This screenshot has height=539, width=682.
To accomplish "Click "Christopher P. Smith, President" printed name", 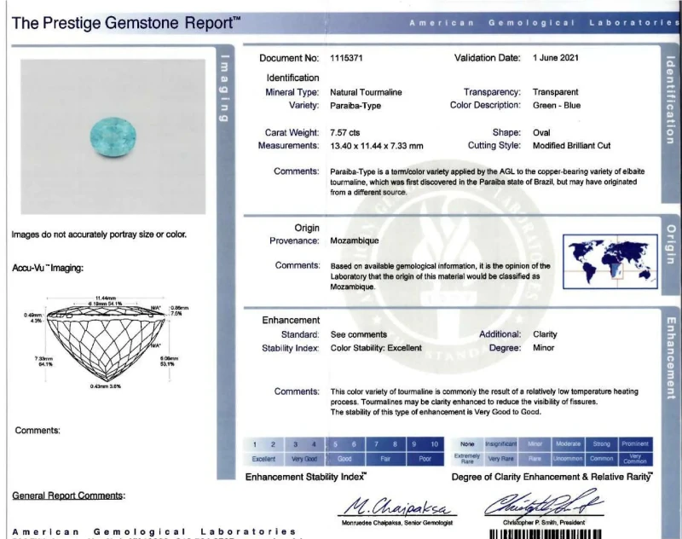I will 544,523.
